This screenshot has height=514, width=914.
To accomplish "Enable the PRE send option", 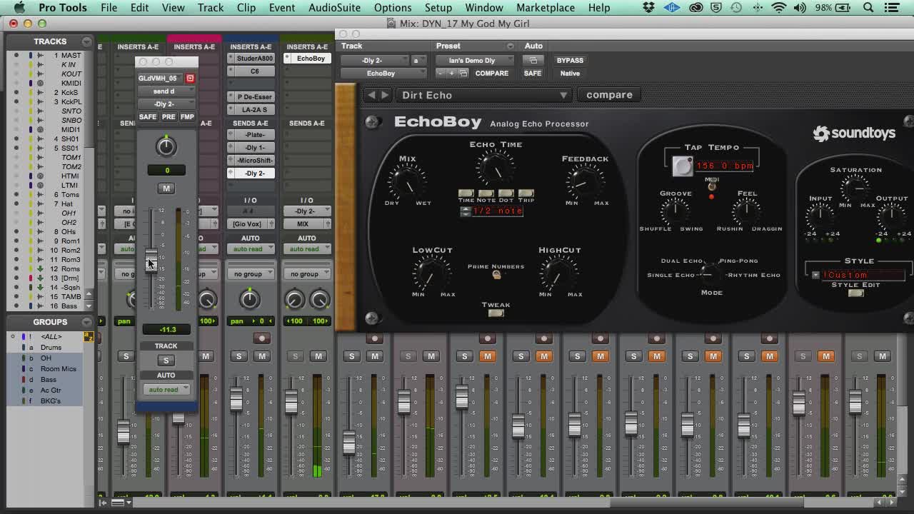I will 169,117.
